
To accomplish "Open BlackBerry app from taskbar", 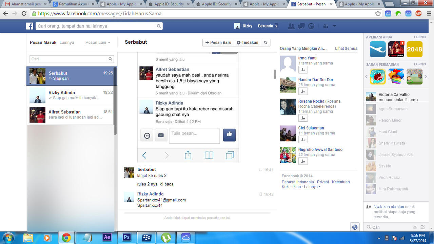I will pyautogui.click(x=146, y=238).
